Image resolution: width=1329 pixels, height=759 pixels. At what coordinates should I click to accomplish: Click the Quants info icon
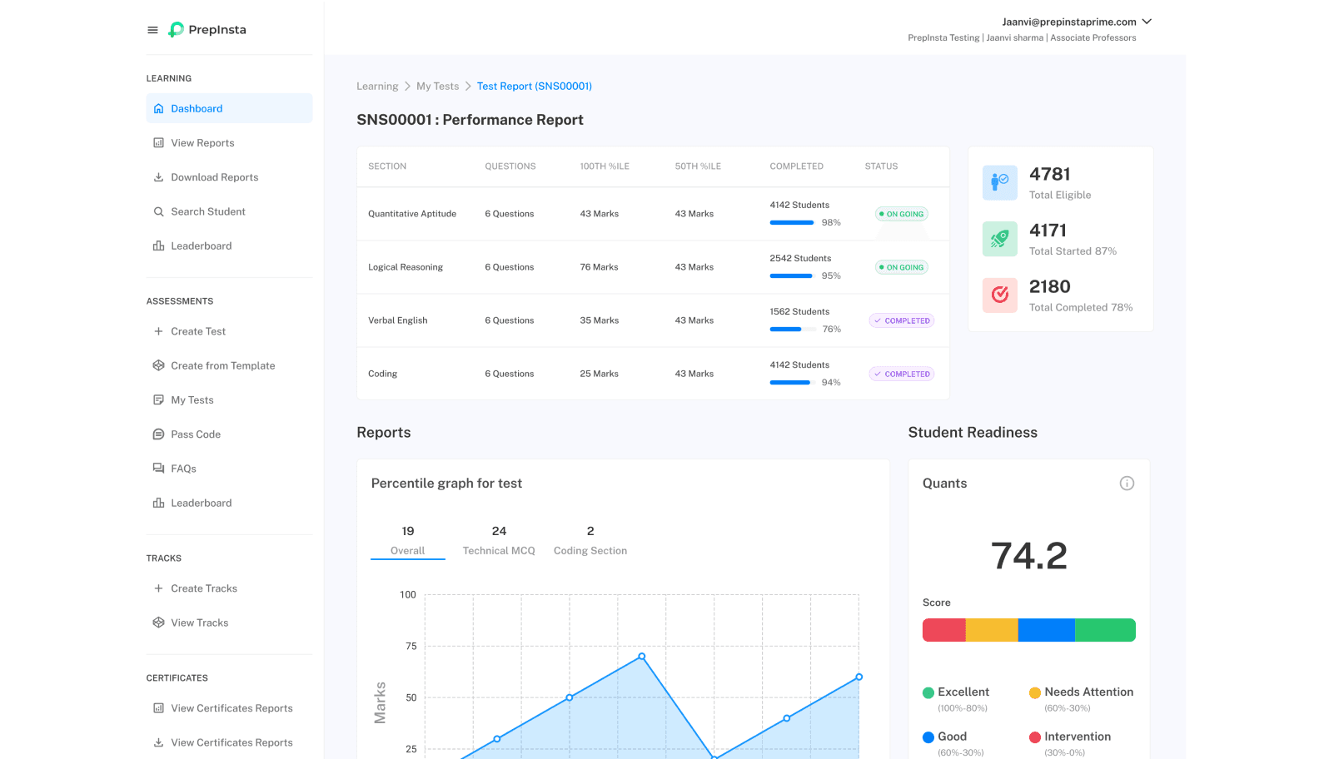1127,484
